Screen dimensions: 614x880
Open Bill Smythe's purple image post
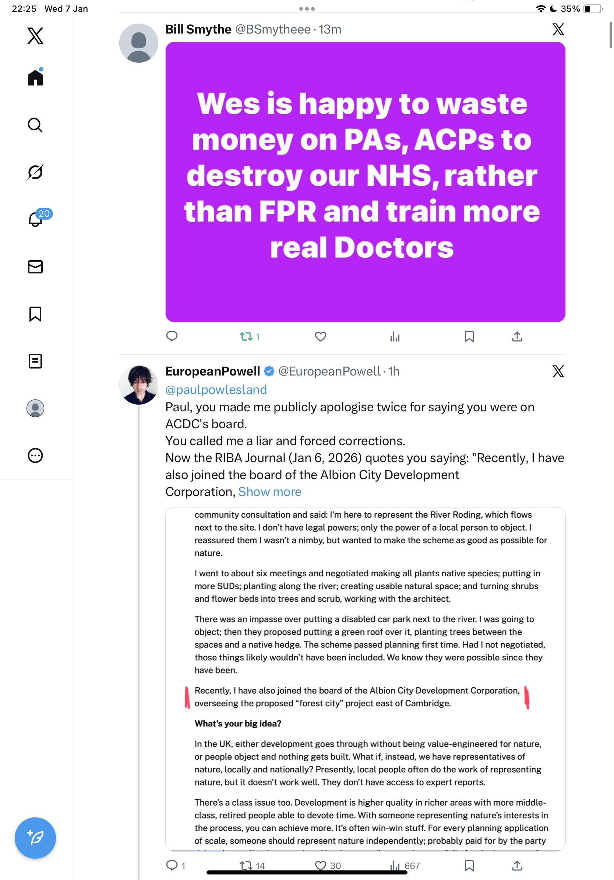tap(365, 182)
